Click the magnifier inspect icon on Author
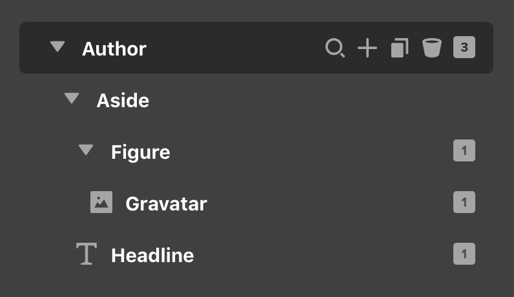This screenshot has width=514, height=297. [335, 48]
